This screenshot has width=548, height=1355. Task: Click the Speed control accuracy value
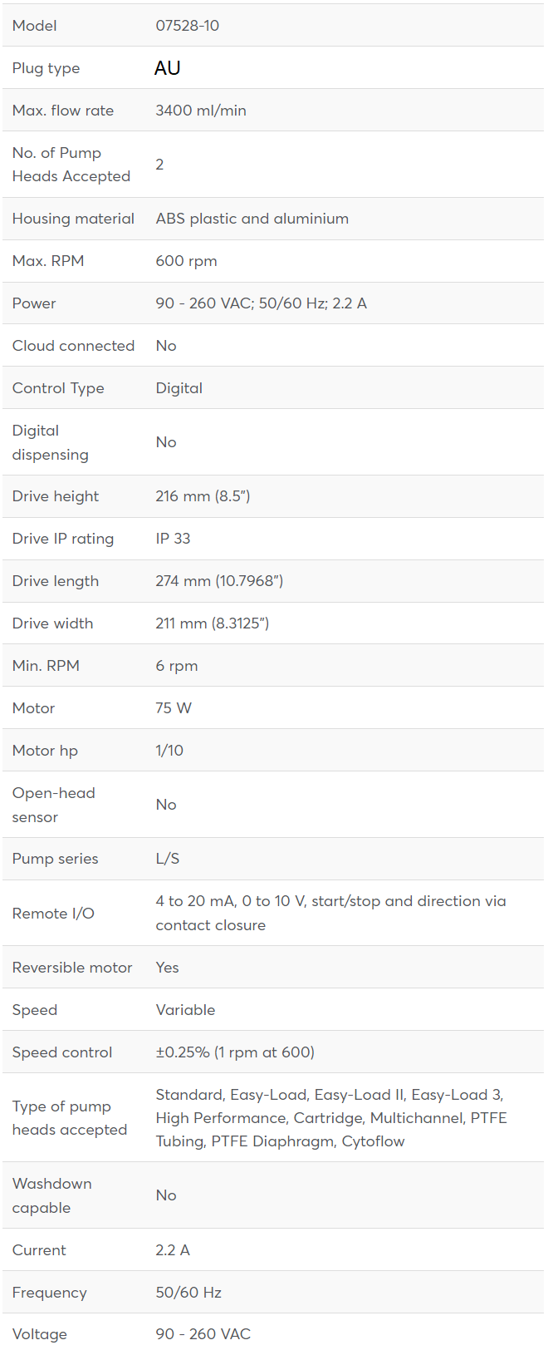coord(235,1052)
